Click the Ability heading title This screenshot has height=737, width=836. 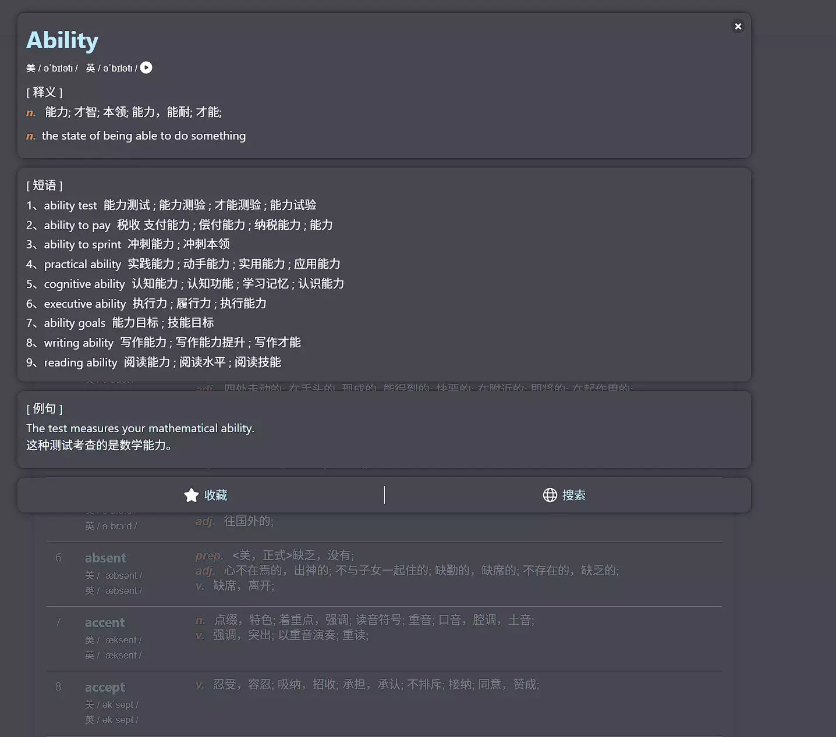click(62, 41)
